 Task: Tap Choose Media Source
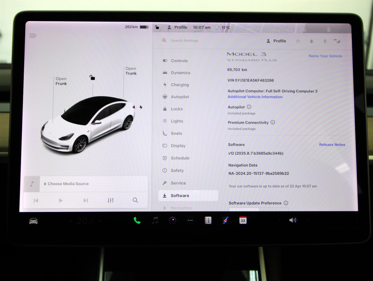[66, 184]
